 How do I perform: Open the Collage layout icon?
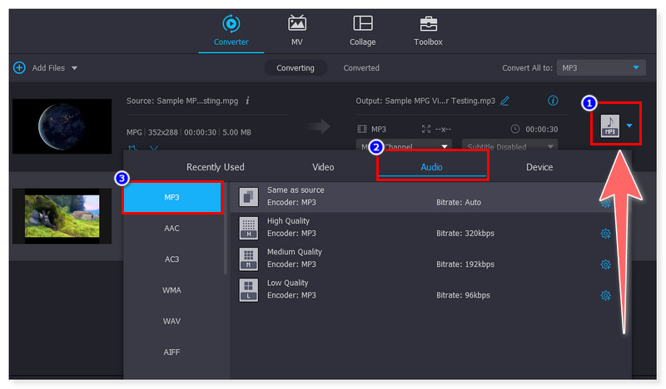[362, 23]
